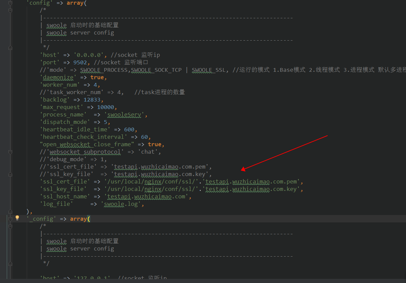Click the 'max_request' key

point(62,107)
